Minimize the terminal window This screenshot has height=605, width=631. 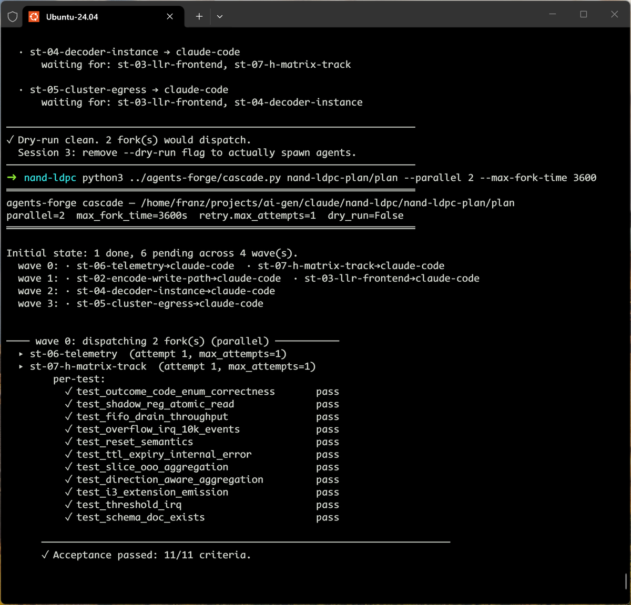pyautogui.click(x=553, y=14)
